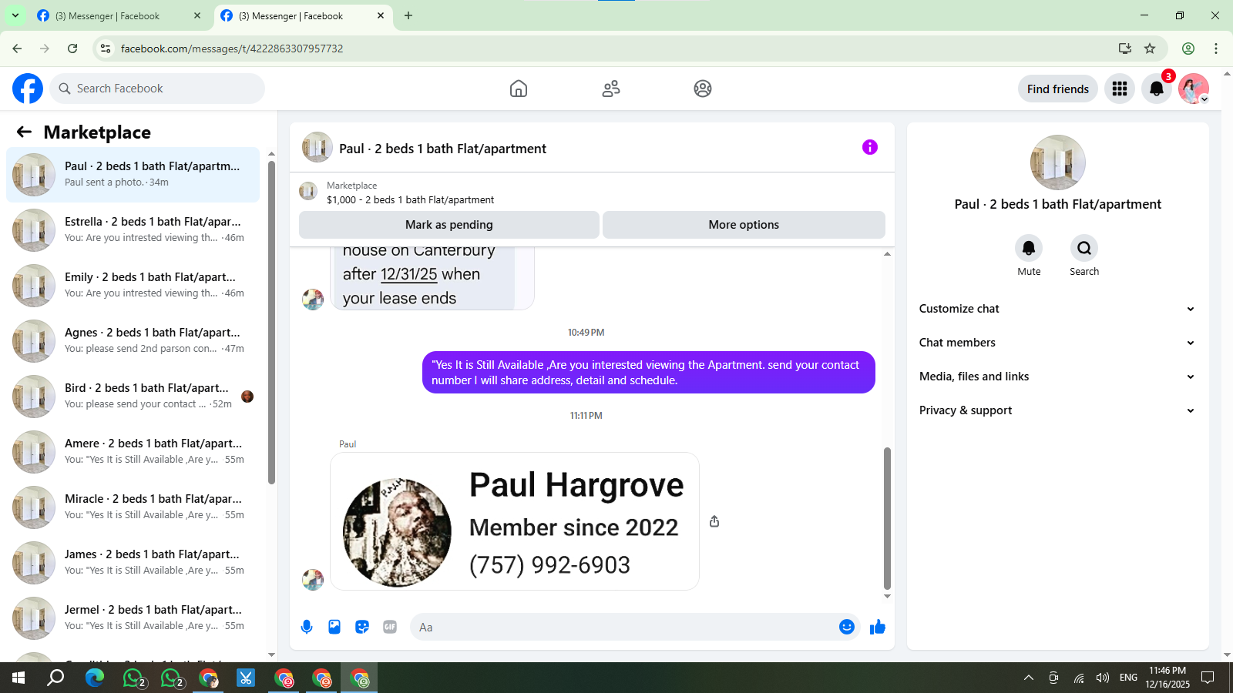Expand Customize chat section
The image size is (1233, 693).
1057,309
